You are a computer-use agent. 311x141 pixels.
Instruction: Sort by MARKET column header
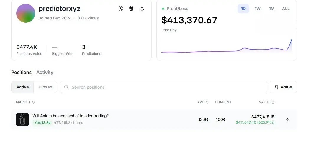pos(25,102)
